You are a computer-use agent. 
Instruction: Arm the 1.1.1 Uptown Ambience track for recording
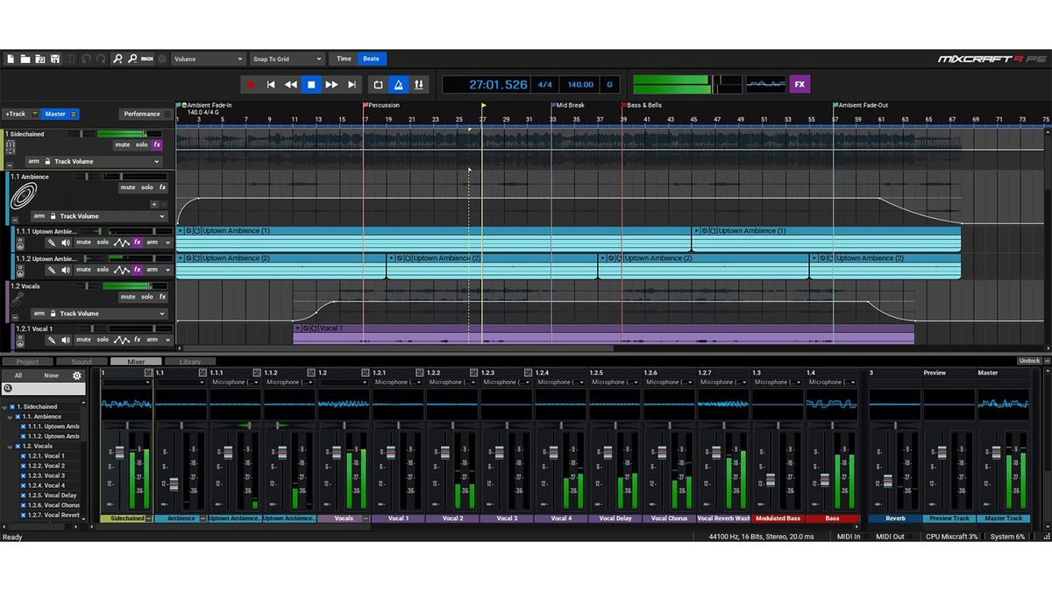coord(153,243)
